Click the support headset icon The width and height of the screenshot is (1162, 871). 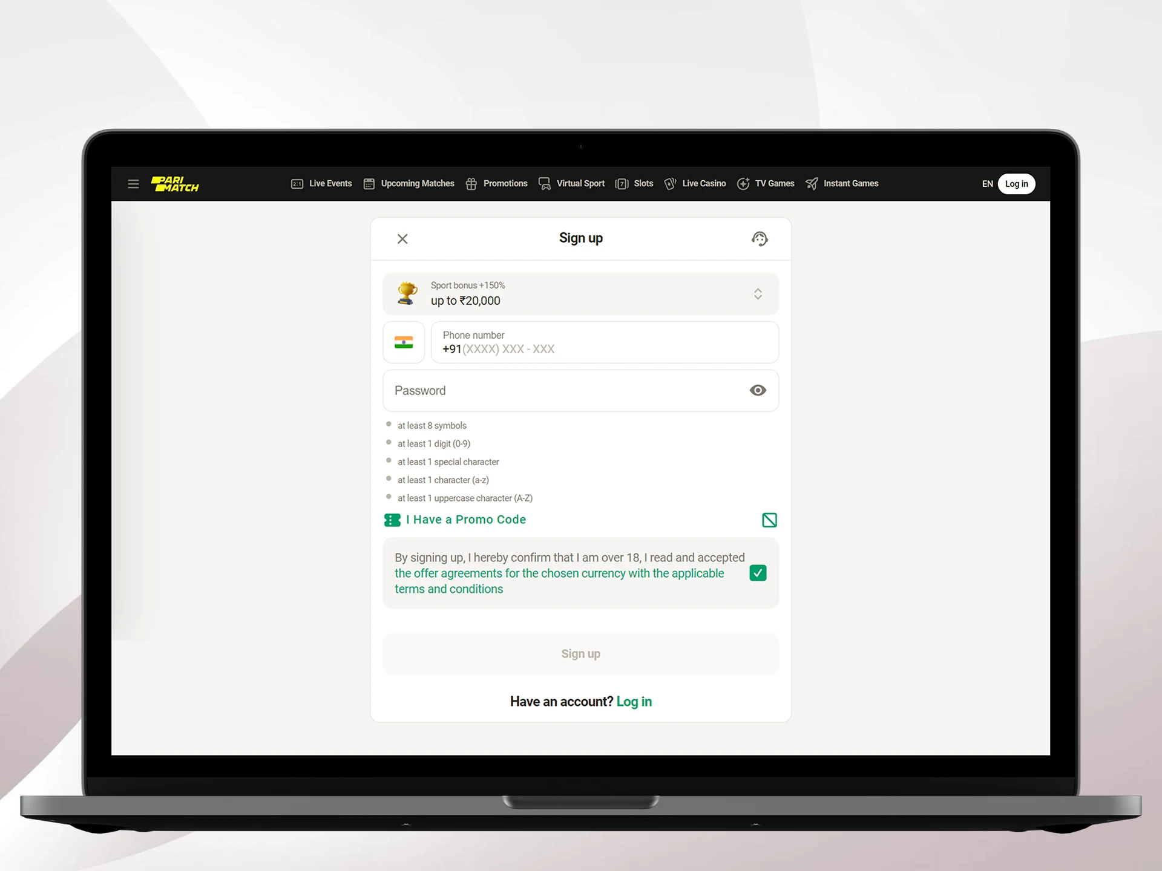760,238
